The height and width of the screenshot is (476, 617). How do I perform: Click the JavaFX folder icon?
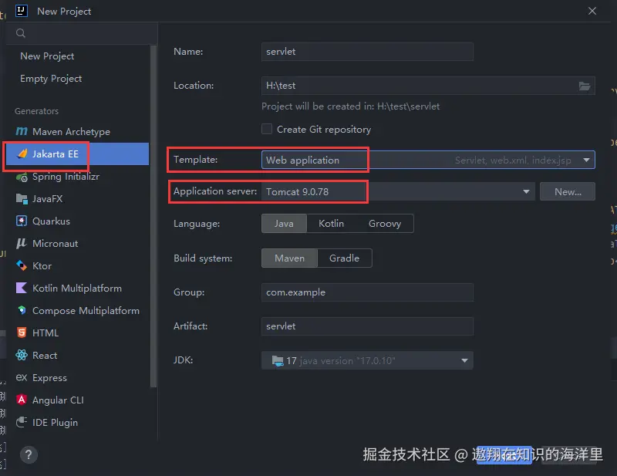point(22,198)
